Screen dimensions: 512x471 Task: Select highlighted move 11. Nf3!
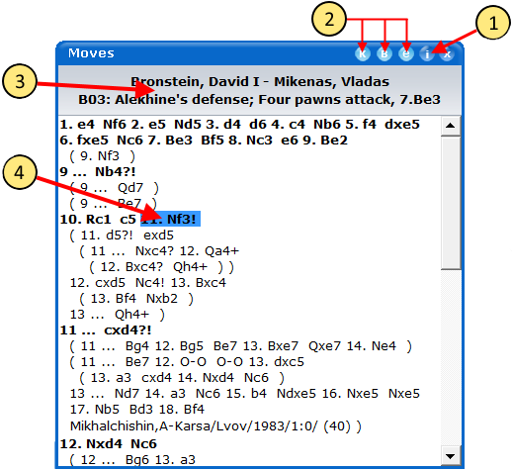click(x=170, y=220)
